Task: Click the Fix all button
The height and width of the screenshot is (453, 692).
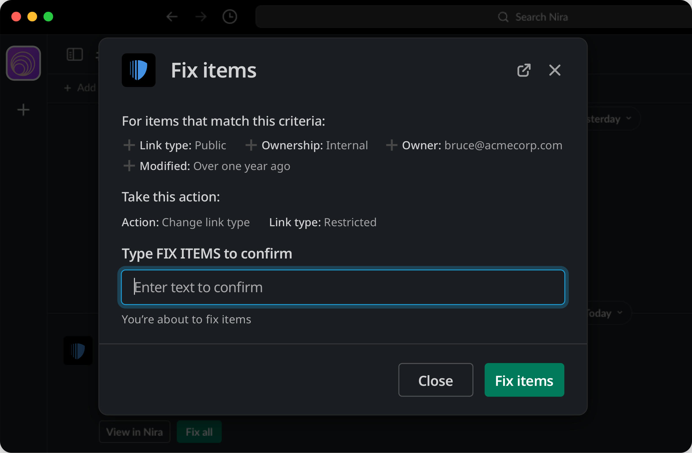Action: 199,432
